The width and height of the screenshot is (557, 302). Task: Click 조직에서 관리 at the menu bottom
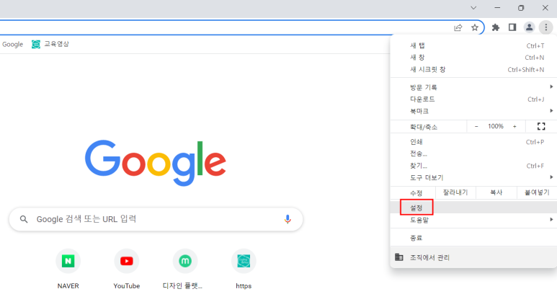473,257
